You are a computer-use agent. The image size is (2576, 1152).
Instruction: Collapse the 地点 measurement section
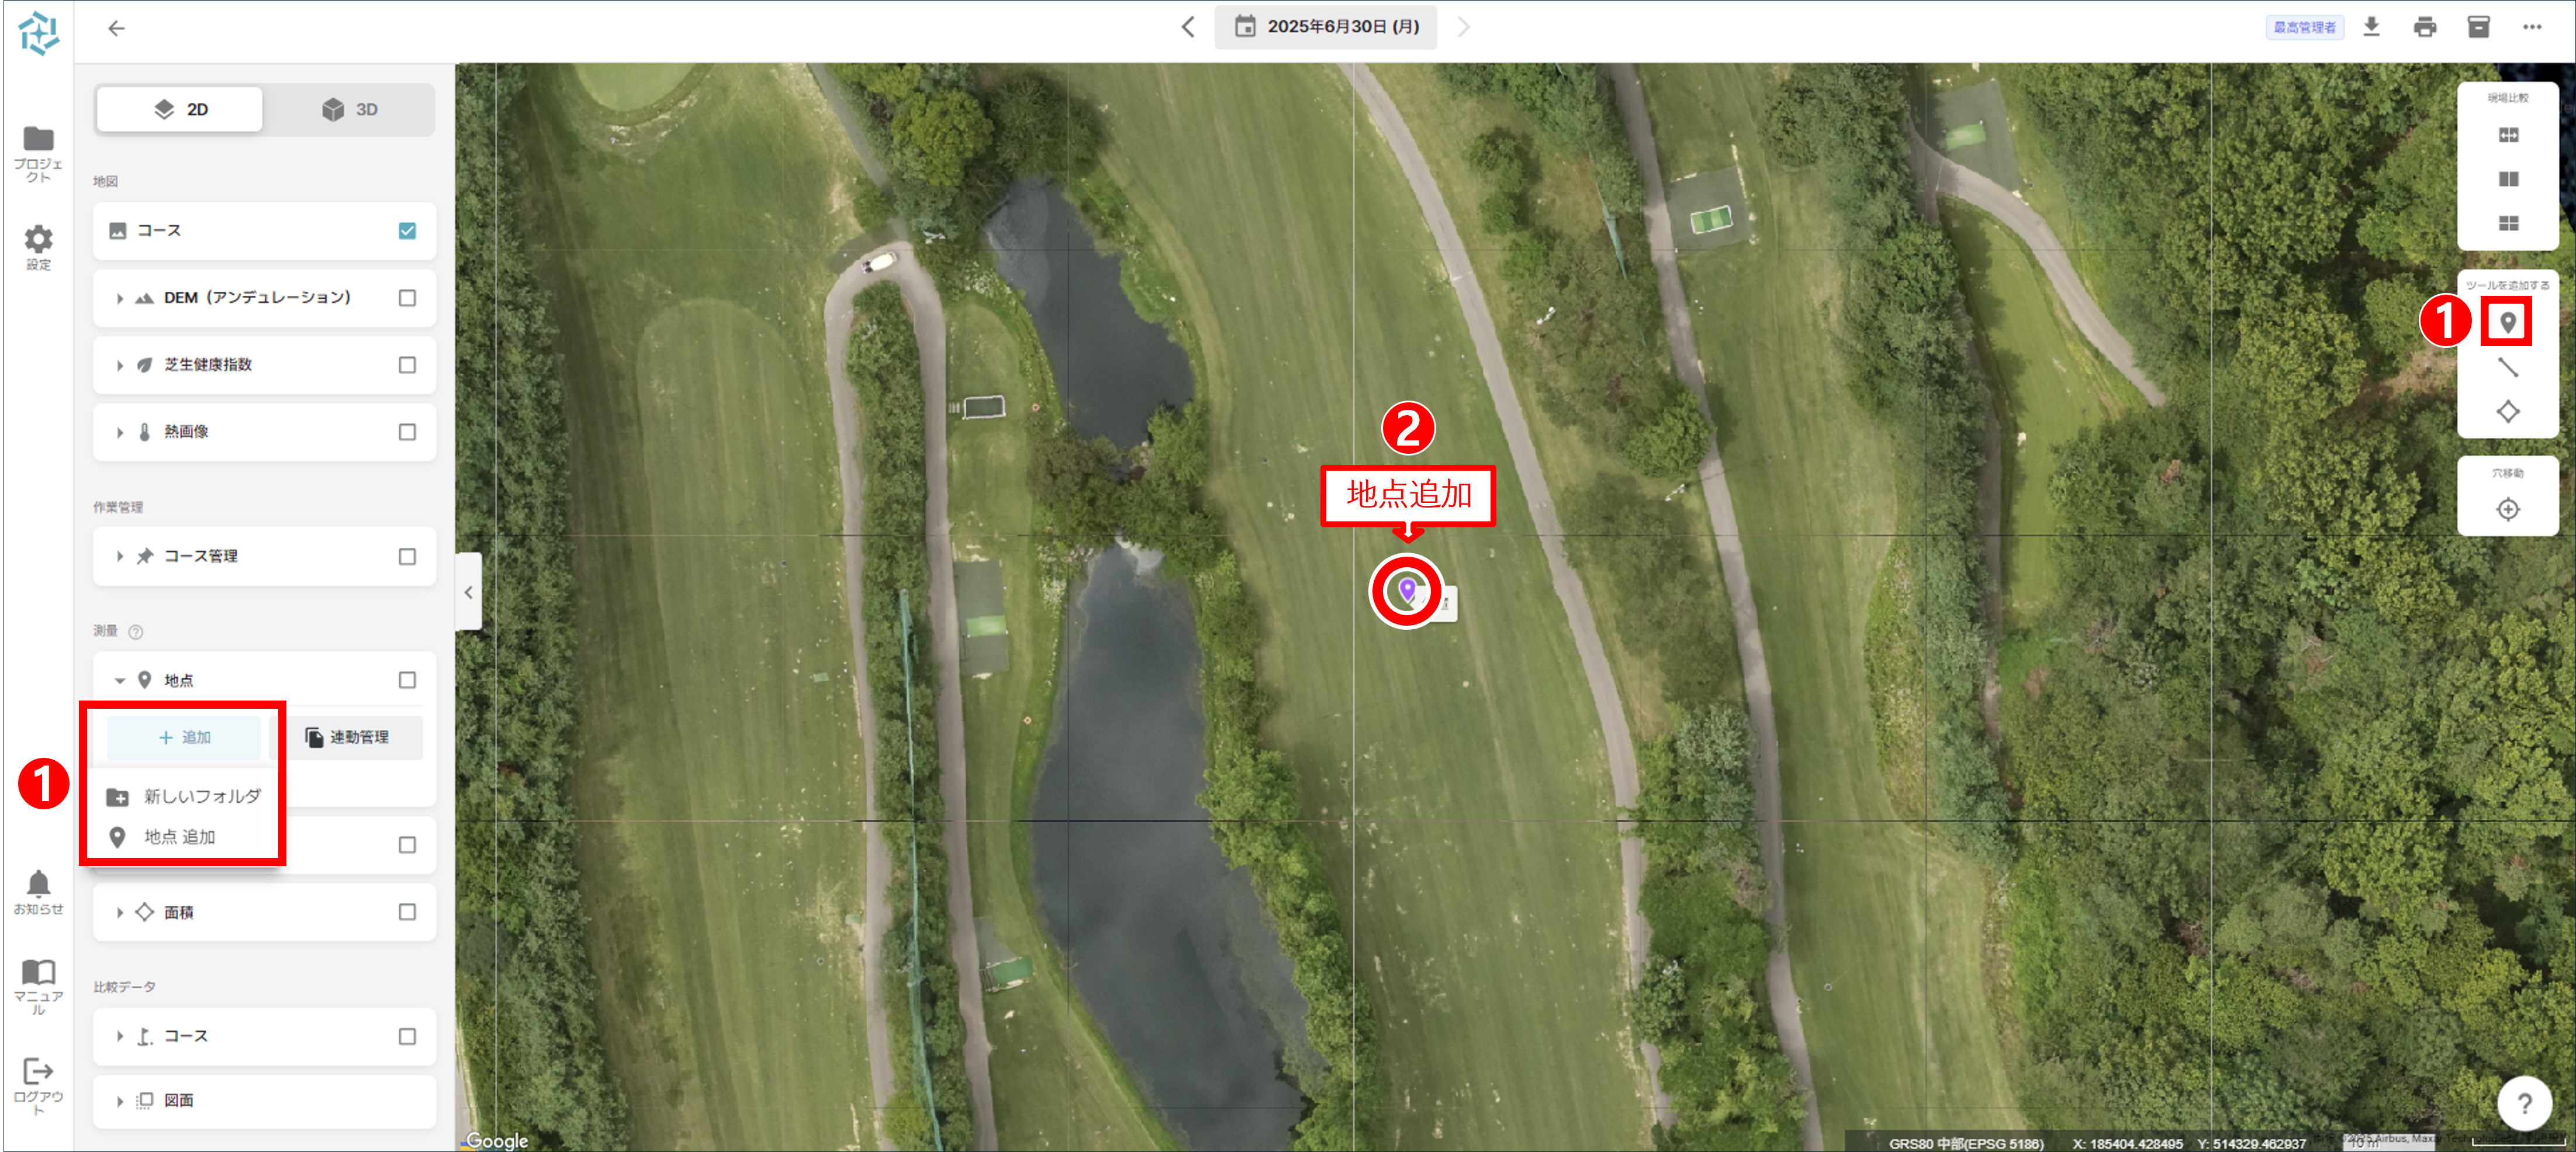click(x=120, y=680)
